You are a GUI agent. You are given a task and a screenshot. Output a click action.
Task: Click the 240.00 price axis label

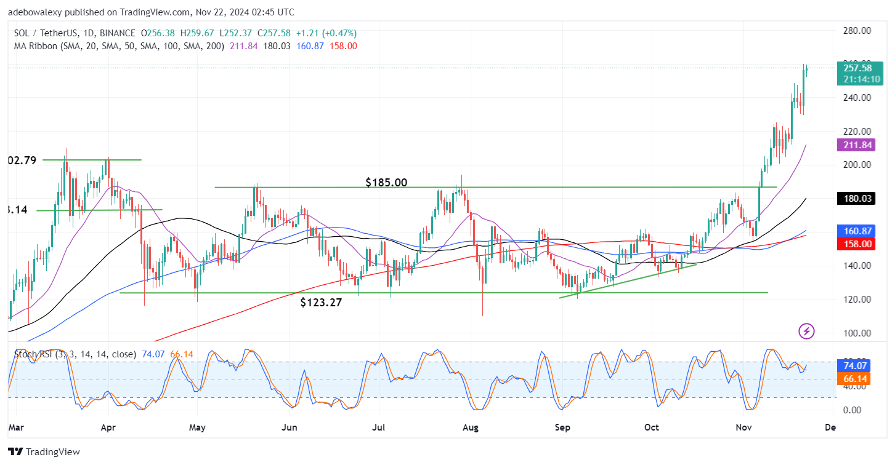click(x=857, y=97)
